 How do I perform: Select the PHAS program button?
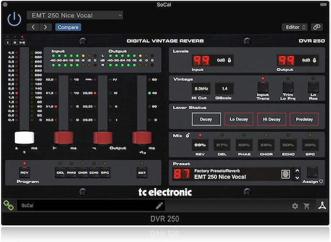pos(72,173)
